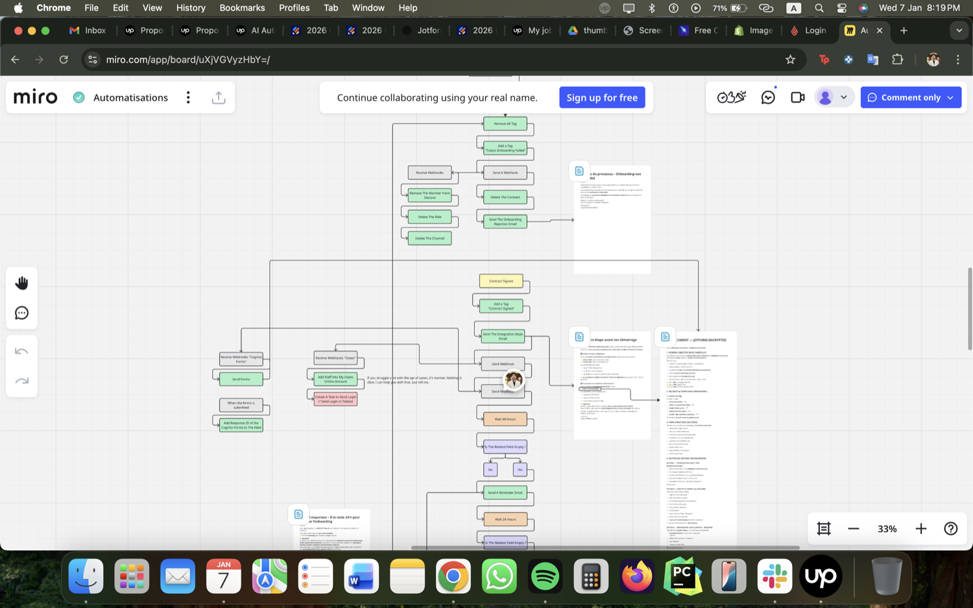Screen dimensions: 973x608
Task: Open the Profiles menu
Action: 294,8
